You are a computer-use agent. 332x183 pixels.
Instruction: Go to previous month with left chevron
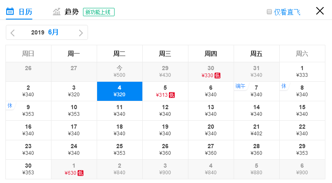(12, 33)
